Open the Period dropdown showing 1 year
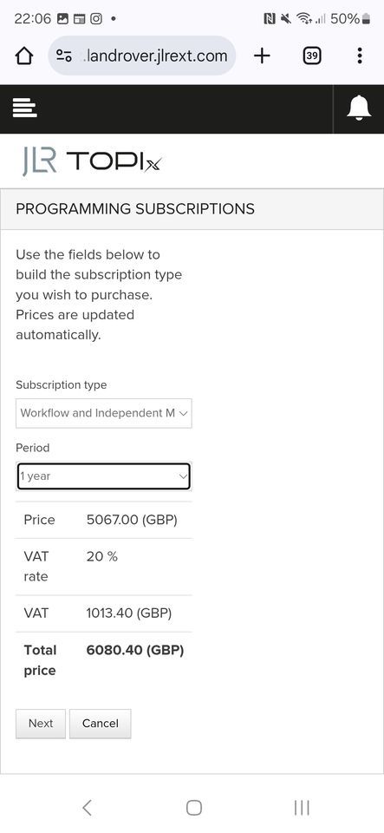 [x=104, y=476]
